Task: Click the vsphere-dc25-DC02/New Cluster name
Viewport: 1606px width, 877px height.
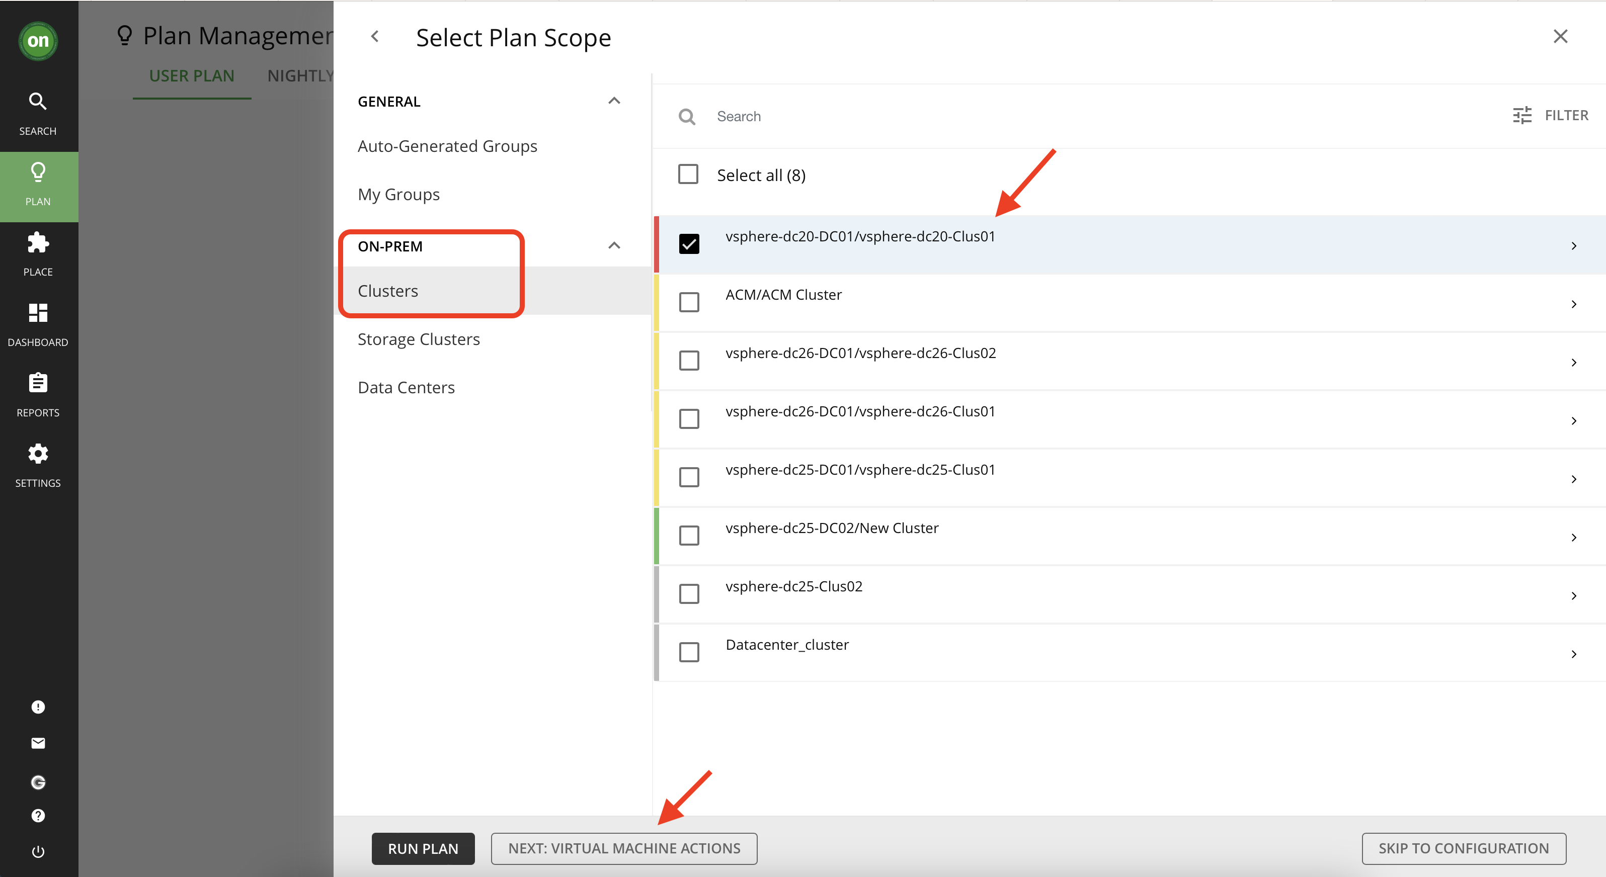Action: pyautogui.click(x=832, y=528)
